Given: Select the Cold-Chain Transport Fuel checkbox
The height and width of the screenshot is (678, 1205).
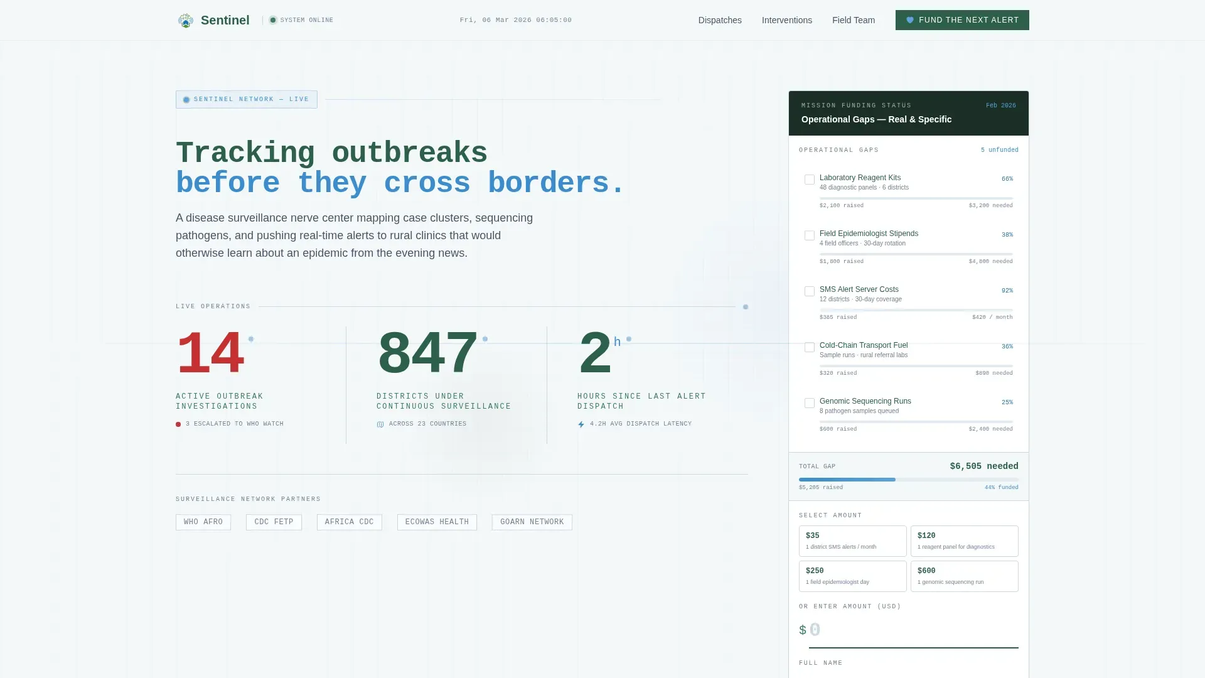Looking at the screenshot, I should (810, 347).
